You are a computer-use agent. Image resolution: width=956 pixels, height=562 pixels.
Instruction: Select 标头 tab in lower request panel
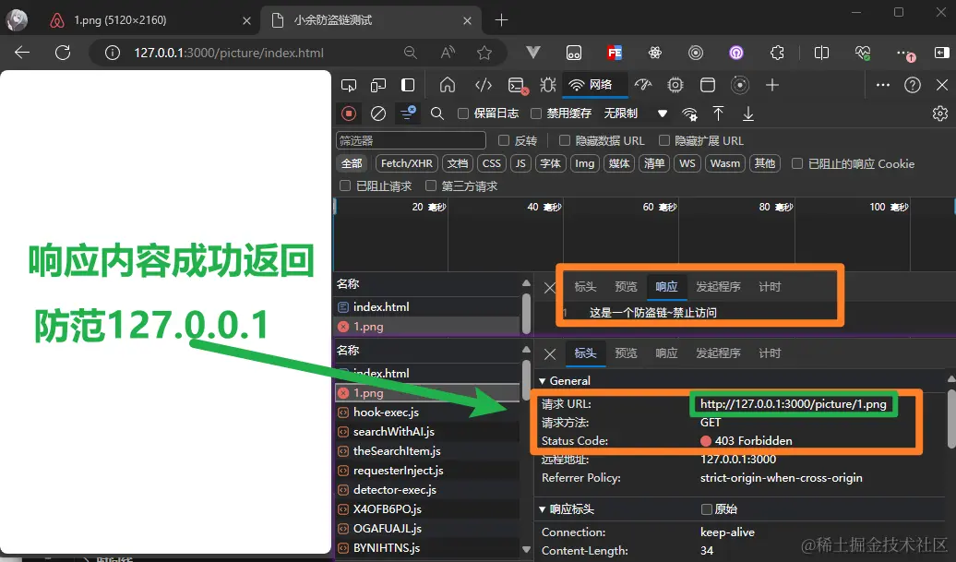585,353
